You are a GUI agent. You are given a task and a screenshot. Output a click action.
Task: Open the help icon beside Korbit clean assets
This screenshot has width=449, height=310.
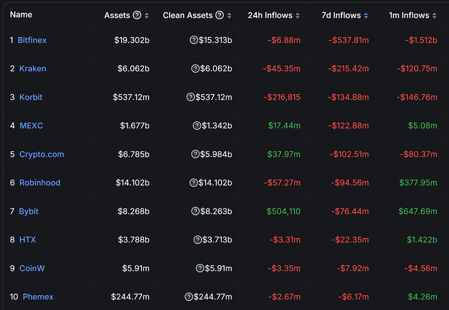point(191,97)
